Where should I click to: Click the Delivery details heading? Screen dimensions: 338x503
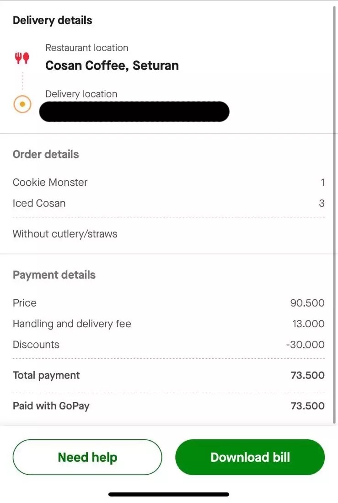click(x=52, y=20)
